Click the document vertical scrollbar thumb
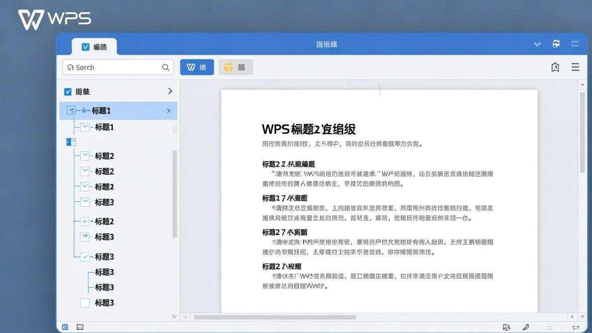 (x=582, y=132)
